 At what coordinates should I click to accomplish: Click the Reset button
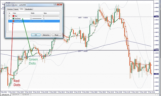pos(56,35)
